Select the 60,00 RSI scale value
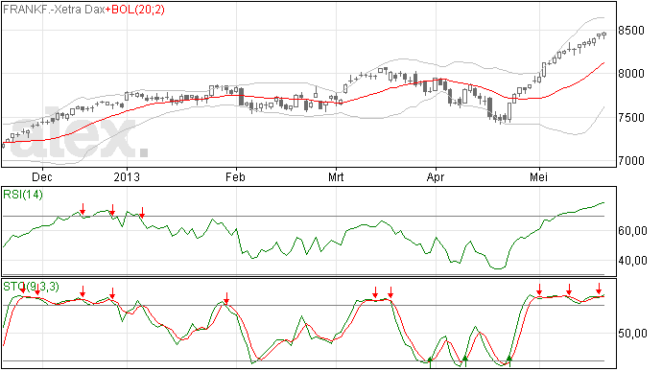This screenshot has width=662, height=371. pos(633,231)
